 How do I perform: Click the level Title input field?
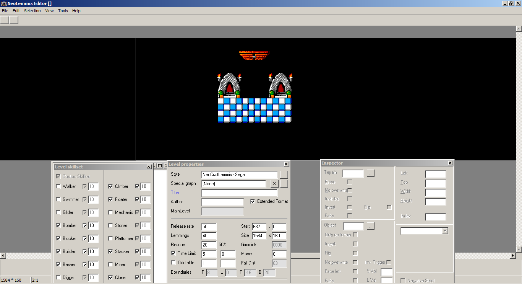tap(239, 193)
